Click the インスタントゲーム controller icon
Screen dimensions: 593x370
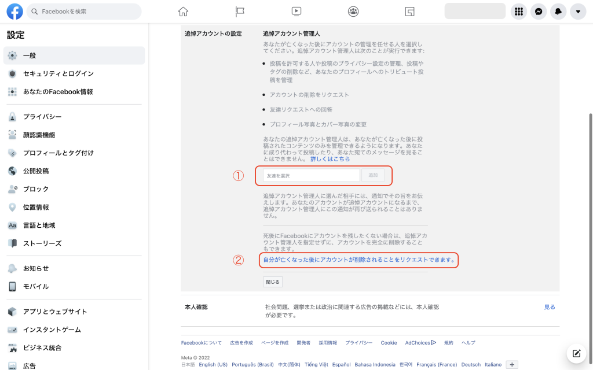click(x=13, y=330)
